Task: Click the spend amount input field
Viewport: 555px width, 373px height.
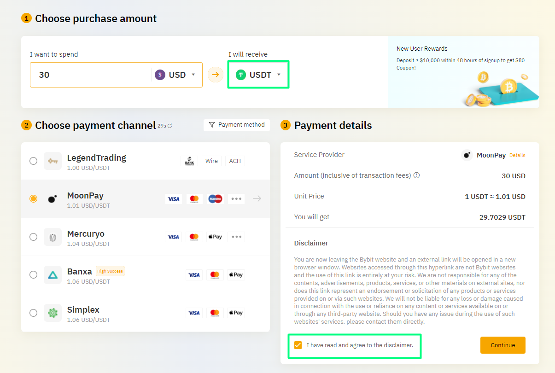Action: pyautogui.click(x=90, y=75)
